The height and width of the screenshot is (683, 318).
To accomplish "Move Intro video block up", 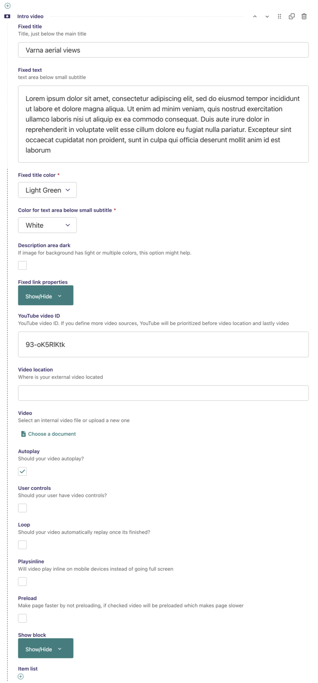I will (255, 16).
